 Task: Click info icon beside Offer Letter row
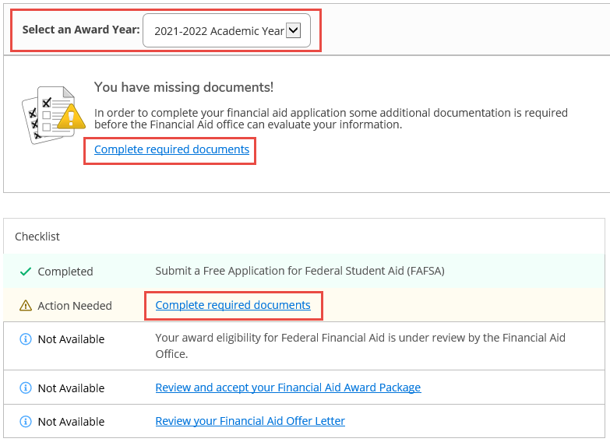click(x=26, y=422)
